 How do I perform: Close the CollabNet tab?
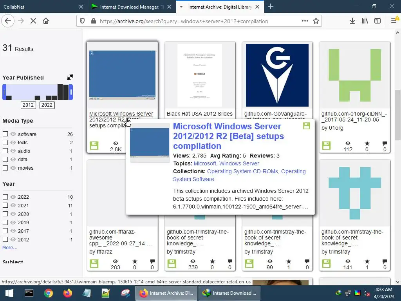(81, 7)
